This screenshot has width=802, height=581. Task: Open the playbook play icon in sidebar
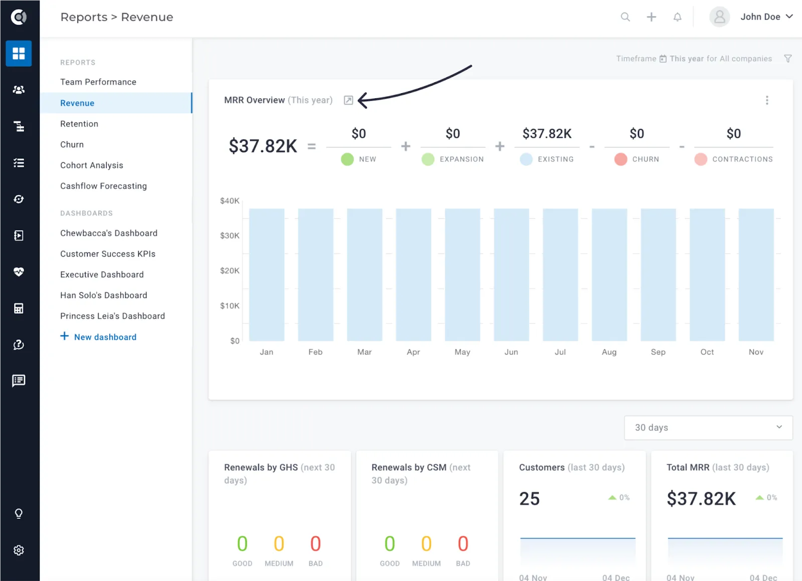click(19, 236)
